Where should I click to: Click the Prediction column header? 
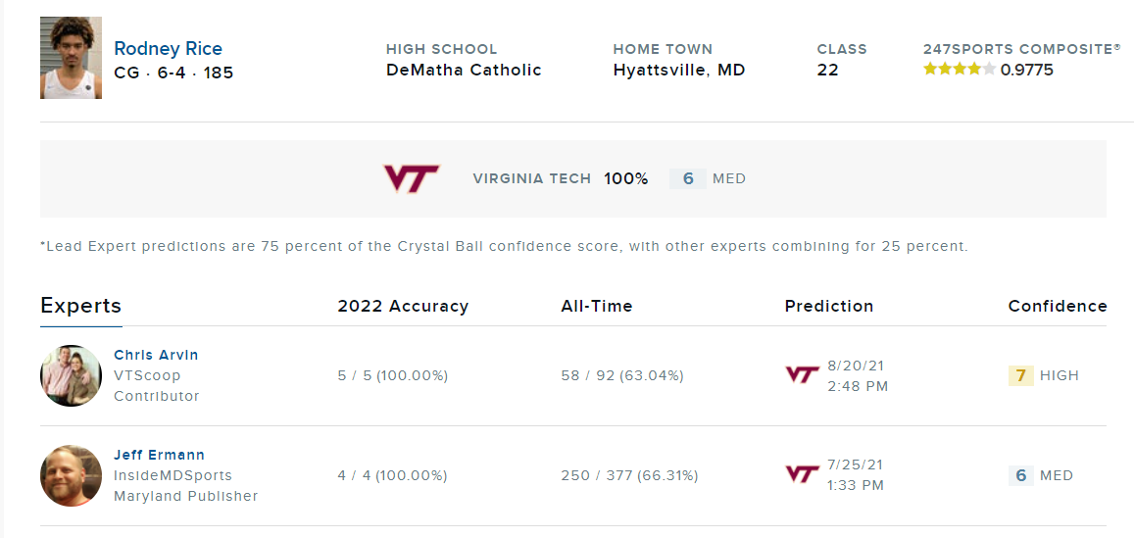pos(828,306)
